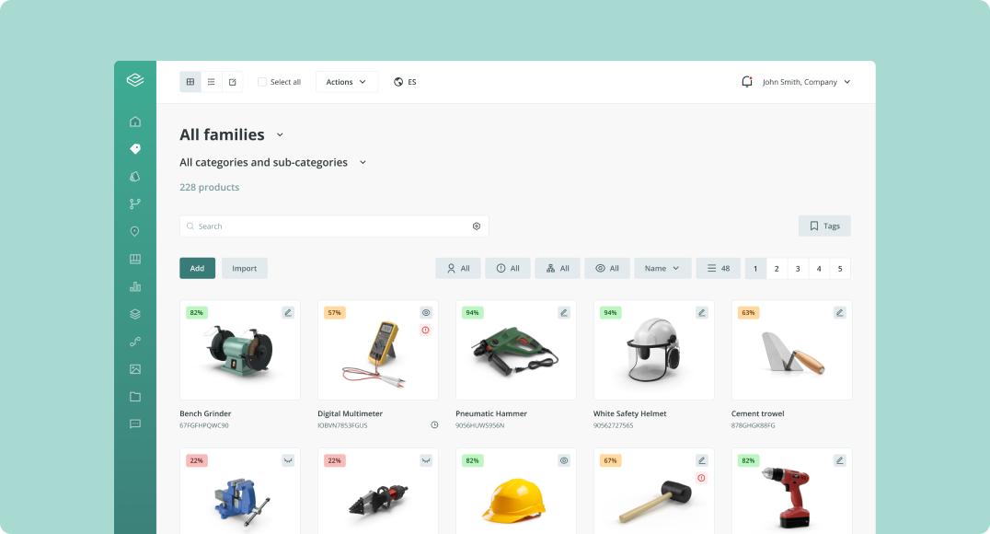The height and width of the screenshot is (534, 990).
Task: Toggle the visibility eye on Pneumatic Hammer card
Action: click(x=563, y=312)
